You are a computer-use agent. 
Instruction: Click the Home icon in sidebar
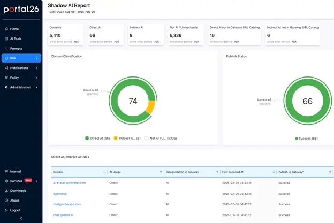(x=6, y=29)
